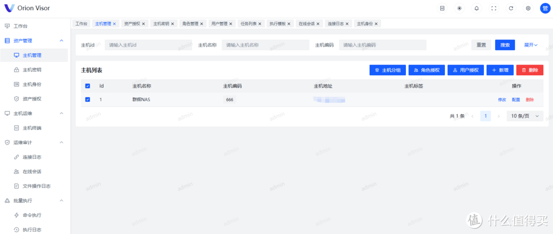The height and width of the screenshot is (234, 553).
Task: Open the blue user avatar menu
Action: [x=545, y=9]
